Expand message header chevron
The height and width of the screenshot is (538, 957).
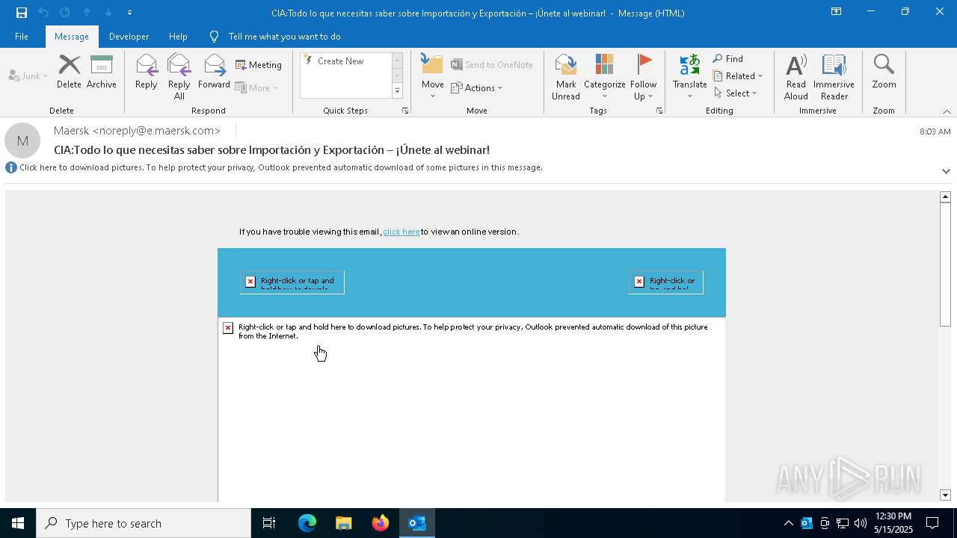(x=946, y=171)
